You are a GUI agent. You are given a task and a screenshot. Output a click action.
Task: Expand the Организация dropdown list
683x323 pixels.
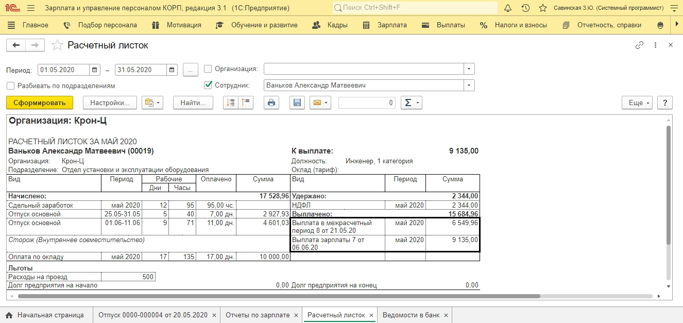coord(469,69)
